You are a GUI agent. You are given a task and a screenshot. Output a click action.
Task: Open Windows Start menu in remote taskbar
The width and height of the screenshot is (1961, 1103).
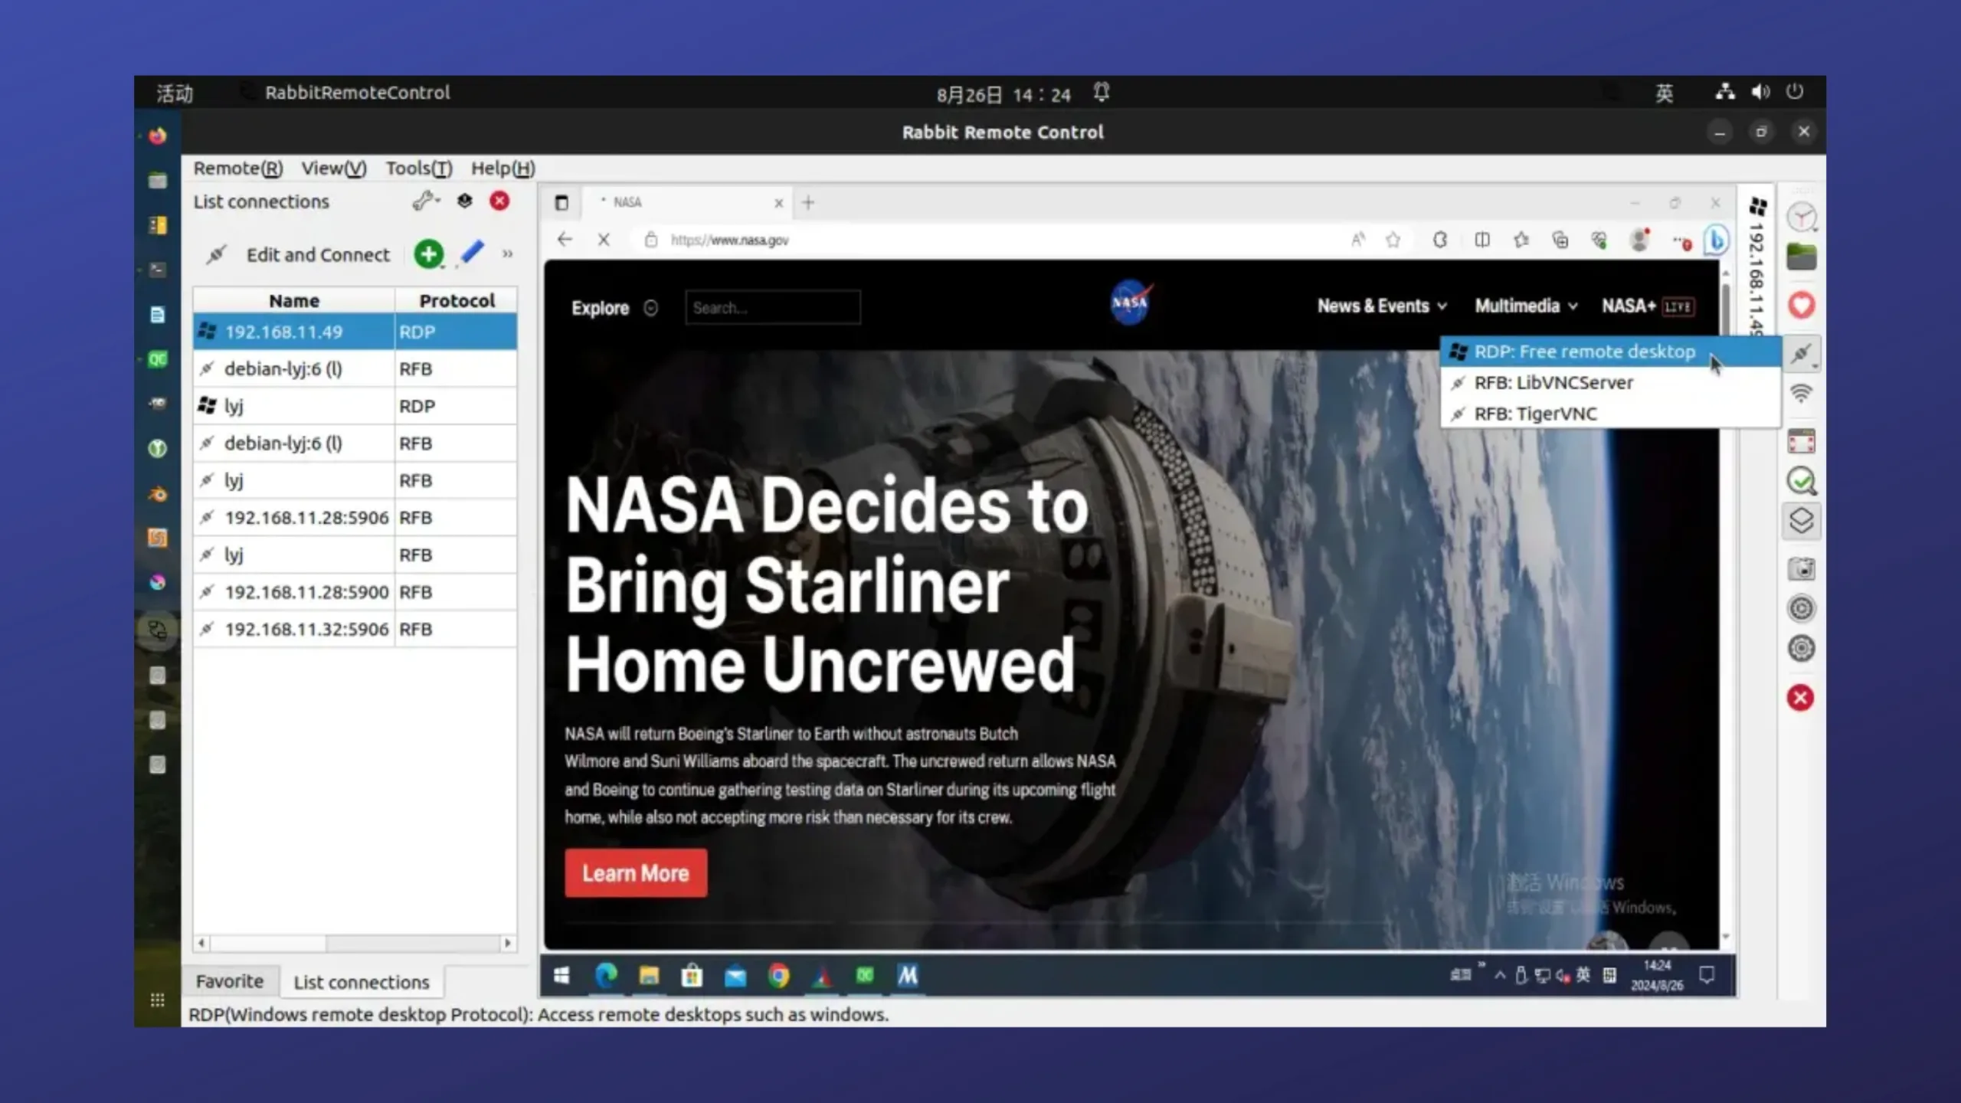(x=561, y=975)
